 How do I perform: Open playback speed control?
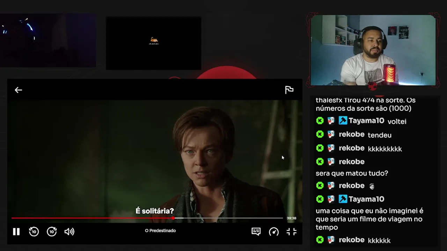274,231
